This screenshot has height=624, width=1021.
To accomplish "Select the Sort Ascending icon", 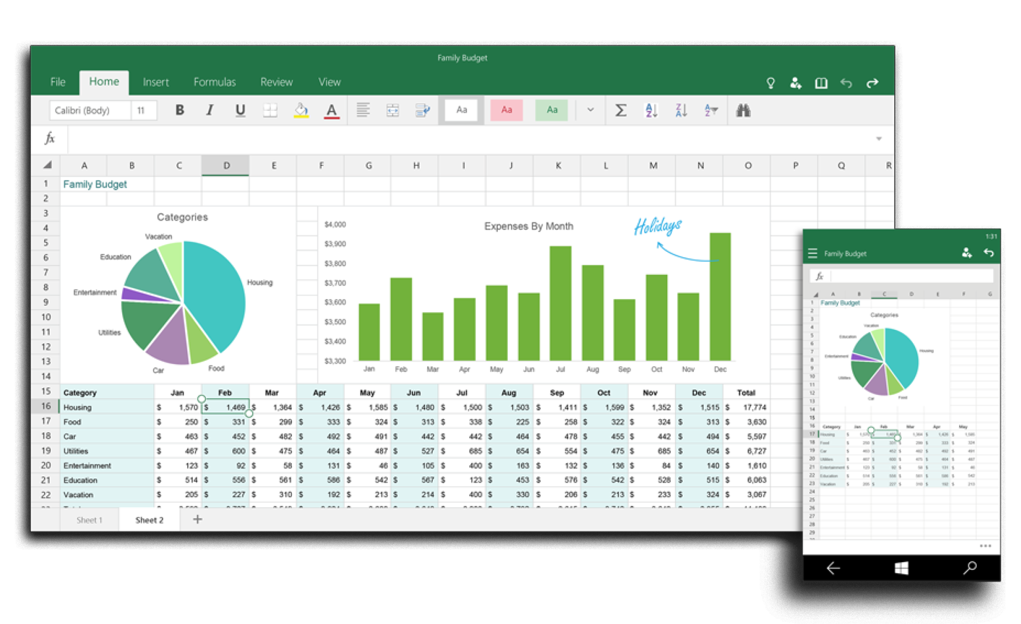I will coord(651,110).
